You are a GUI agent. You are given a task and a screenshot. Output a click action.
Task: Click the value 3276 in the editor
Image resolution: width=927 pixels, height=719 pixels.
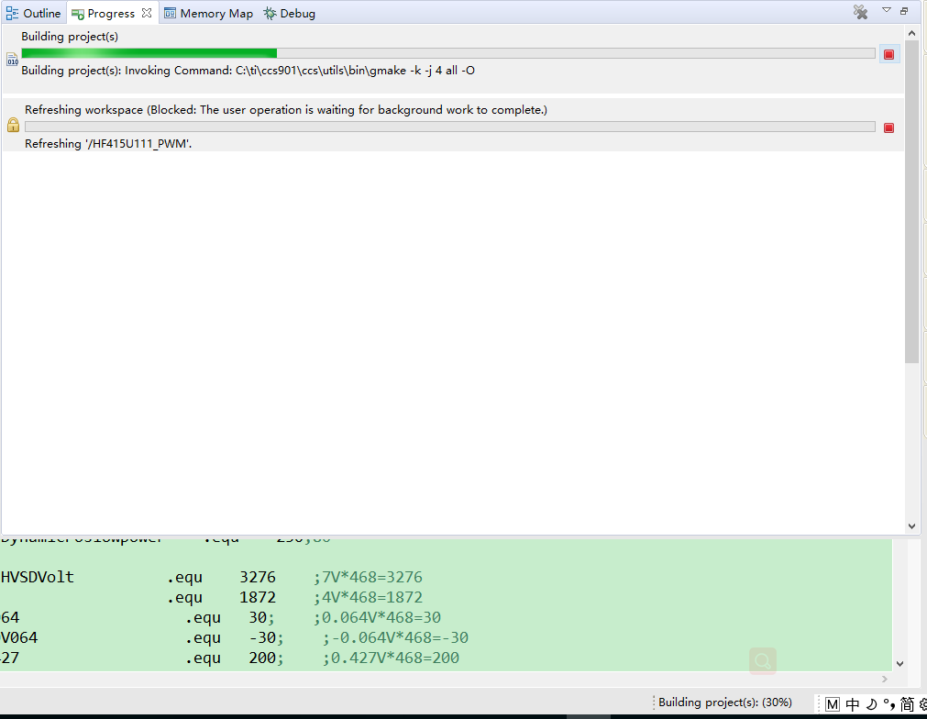pos(258,577)
